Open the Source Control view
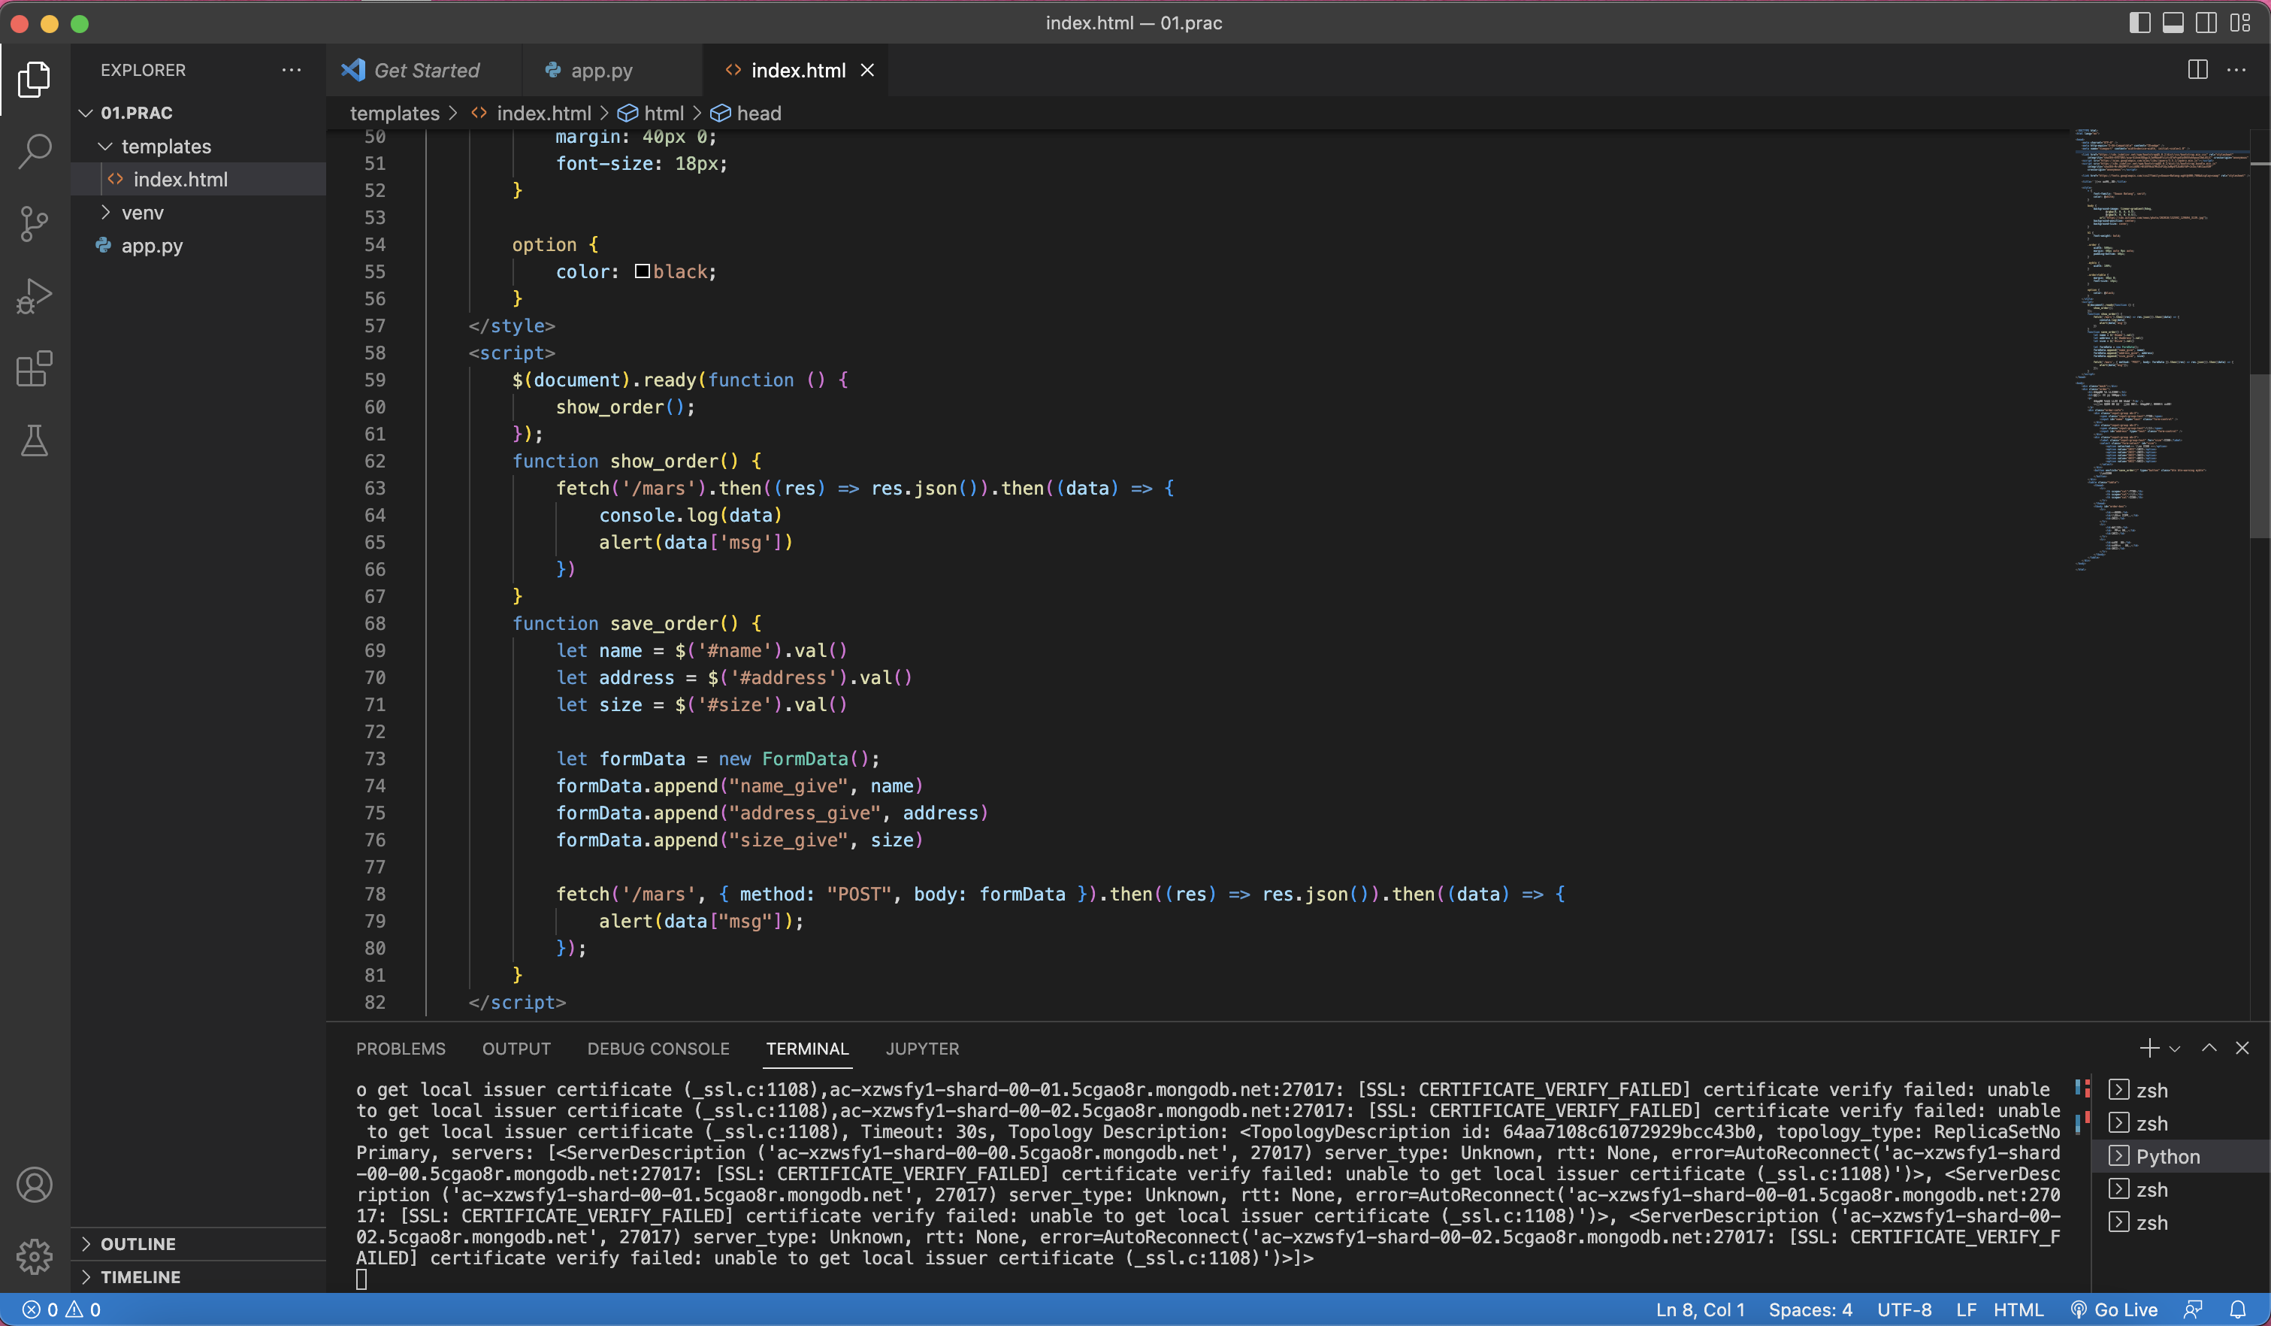The height and width of the screenshot is (1326, 2271). pos(35,223)
